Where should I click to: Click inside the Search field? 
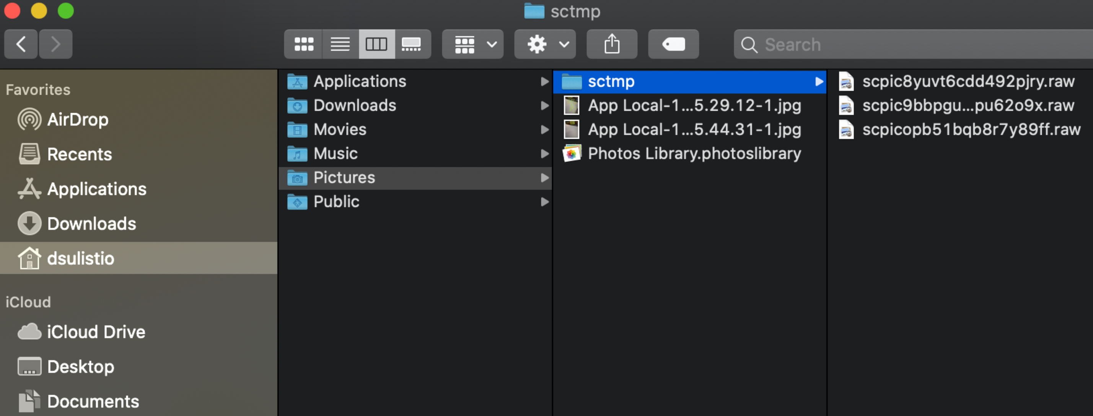click(913, 44)
